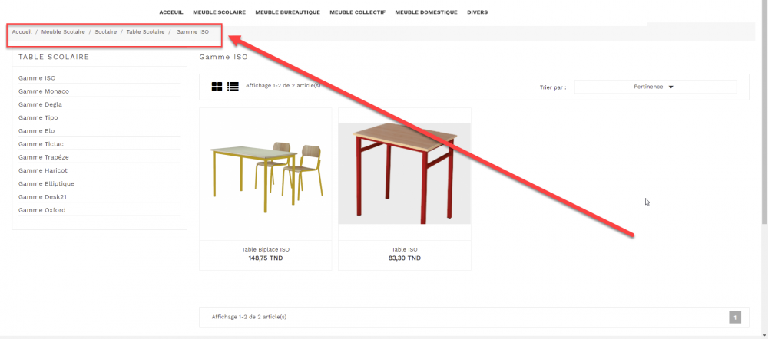Screen dimensions: 768x339
Task: Click Table Biplace ISO product title
Action: [x=266, y=249]
